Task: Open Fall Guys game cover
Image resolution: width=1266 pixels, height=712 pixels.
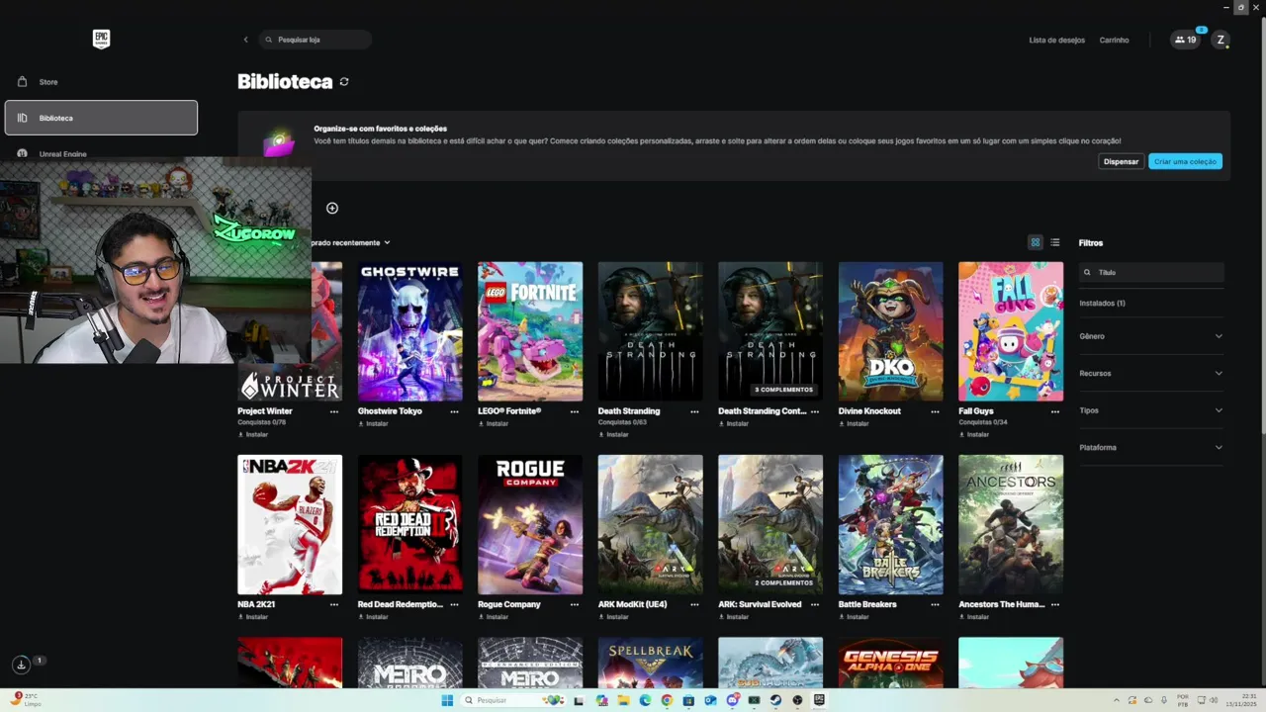Action: (1011, 331)
